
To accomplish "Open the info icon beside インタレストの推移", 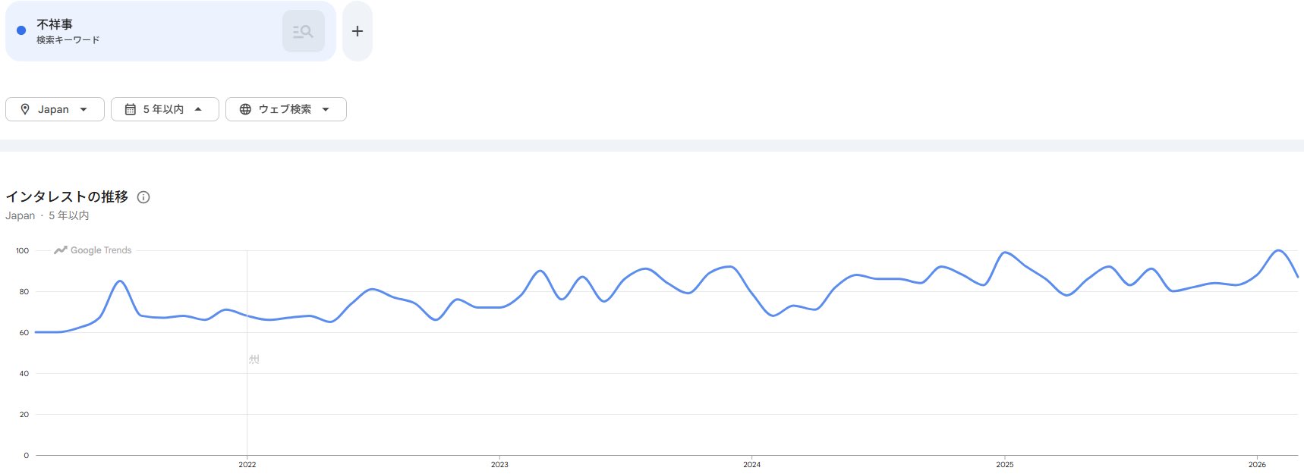I will click(x=143, y=197).
